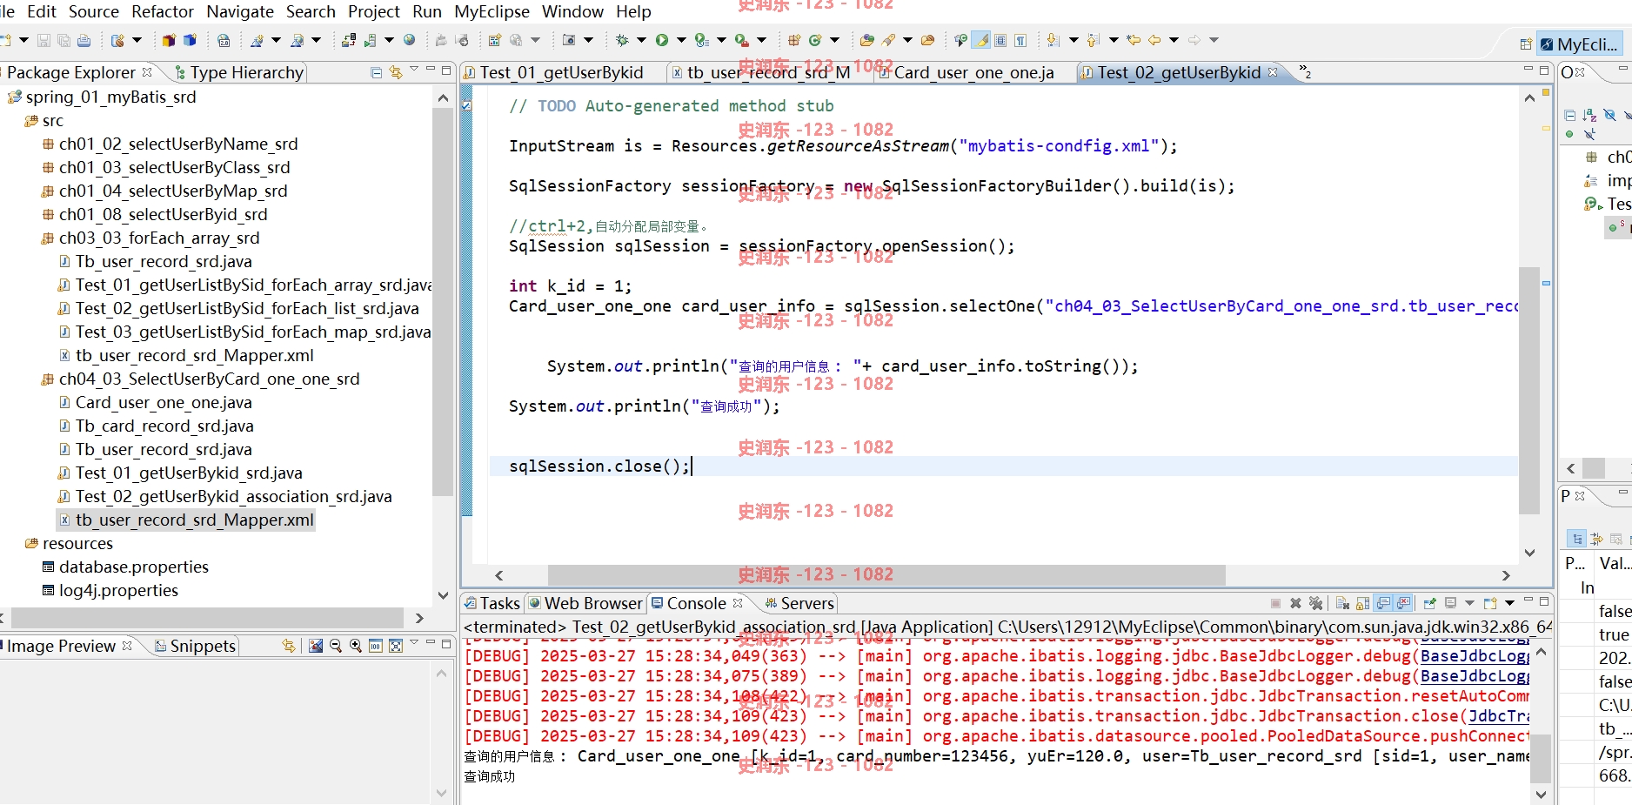The width and height of the screenshot is (1632, 805).
Task: Switch to Test_01_getUserBykid editor tab
Action: click(561, 72)
